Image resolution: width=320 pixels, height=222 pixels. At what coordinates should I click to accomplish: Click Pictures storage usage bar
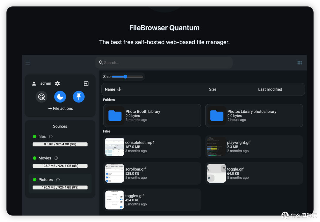tap(60, 188)
